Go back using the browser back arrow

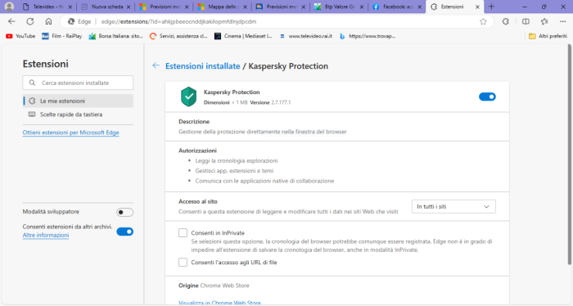11,21
